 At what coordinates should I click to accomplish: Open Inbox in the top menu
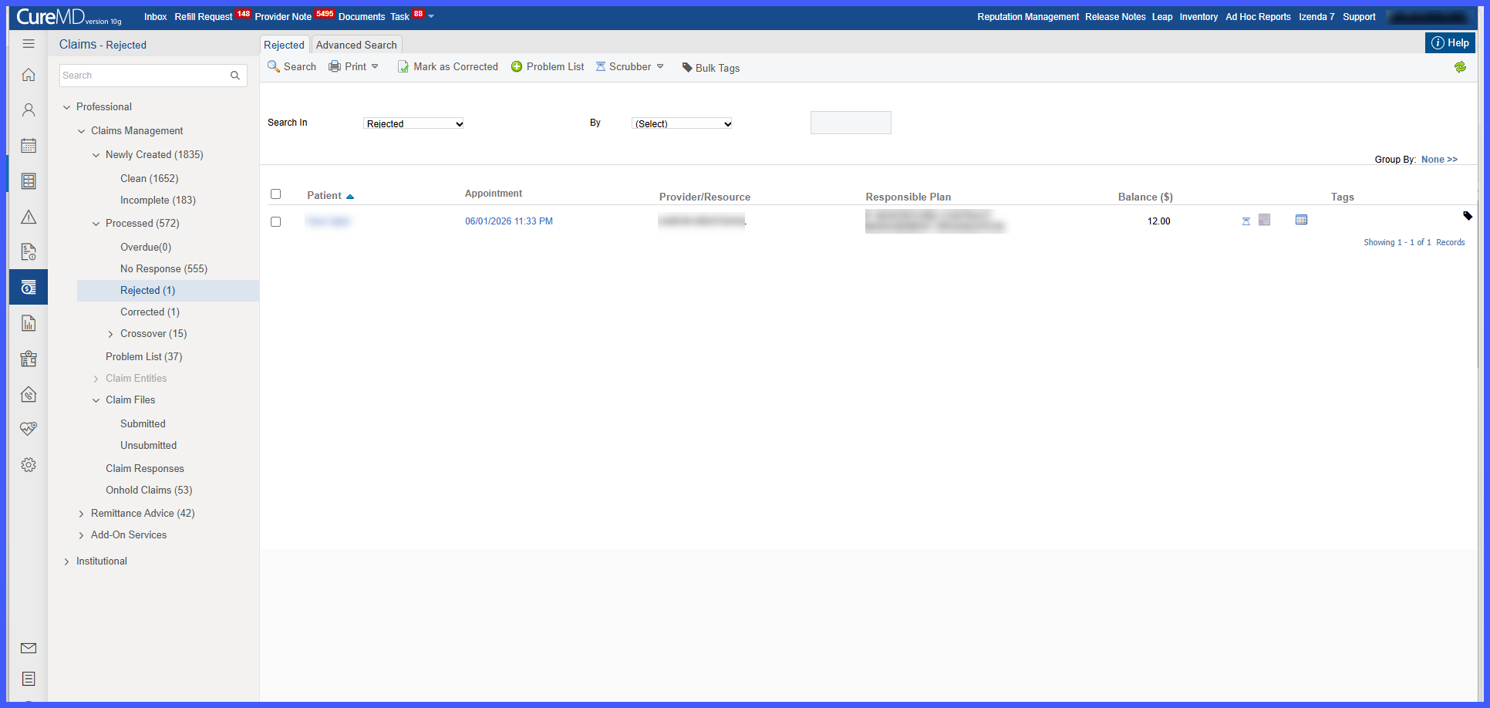click(155, 17)
